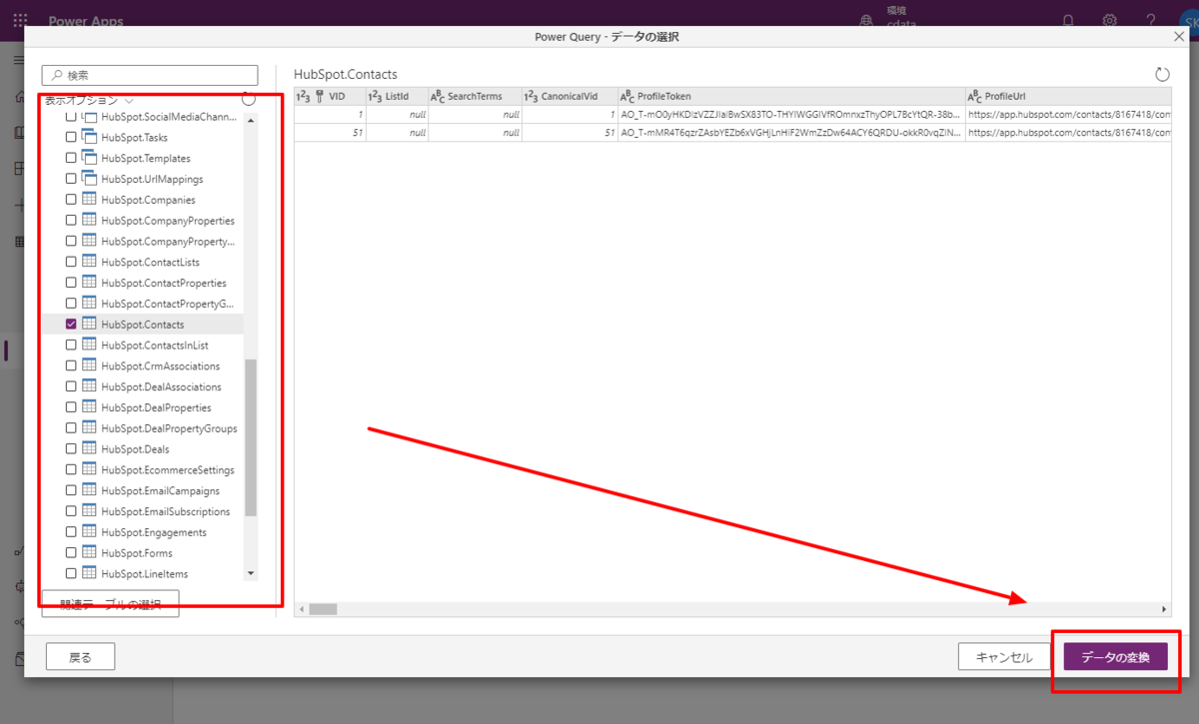1199x724 pixels.
Task: Uncheck the HubSpot.Contacts checkbox
Action: (71, 325)
